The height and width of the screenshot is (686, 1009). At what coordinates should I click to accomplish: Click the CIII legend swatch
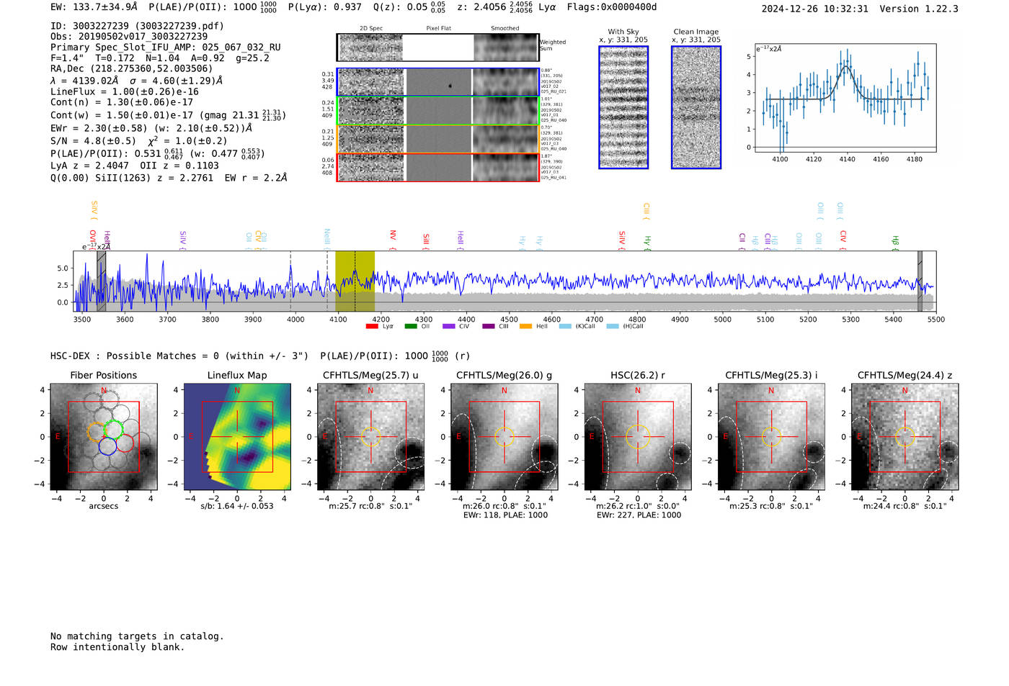[x=489, y=327]
